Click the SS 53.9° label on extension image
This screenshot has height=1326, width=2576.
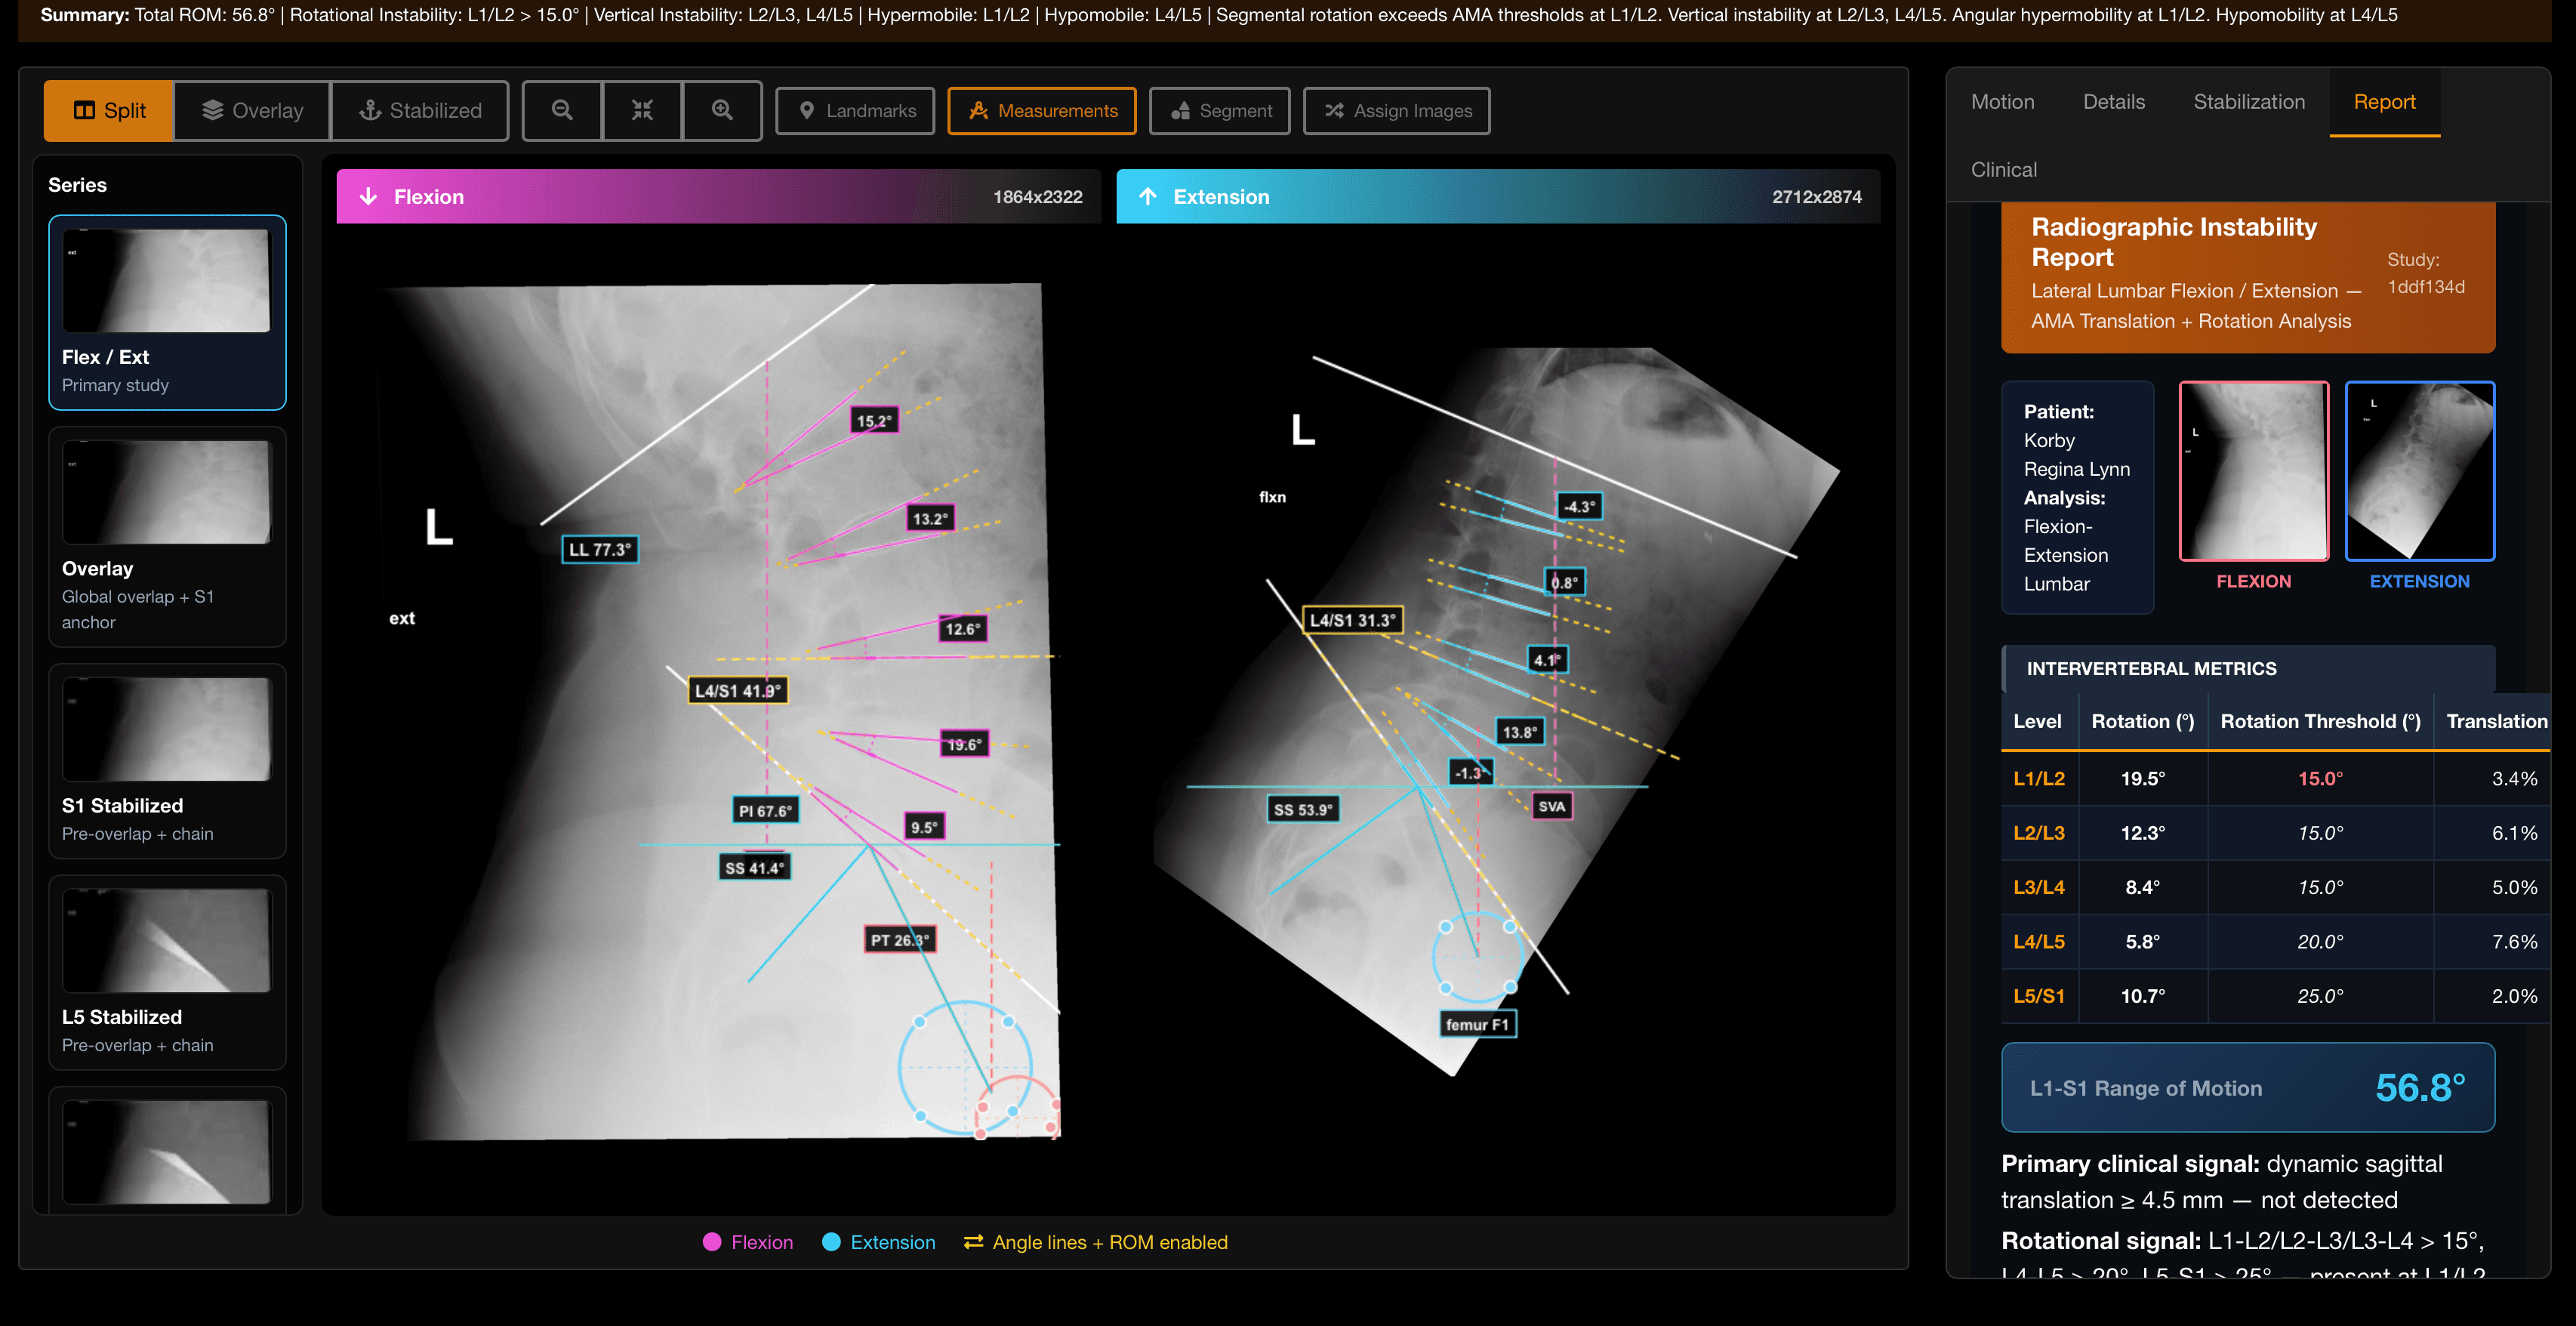click(1302, 810)
